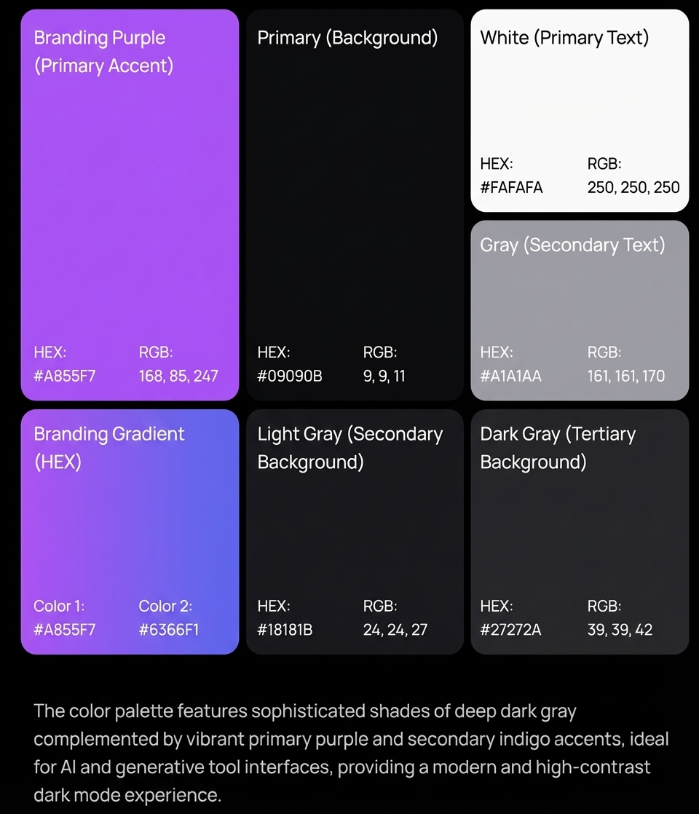Click the #A855F7 hex value under Branding Purple
Viewport: 699px width, 814px height.
65,376
